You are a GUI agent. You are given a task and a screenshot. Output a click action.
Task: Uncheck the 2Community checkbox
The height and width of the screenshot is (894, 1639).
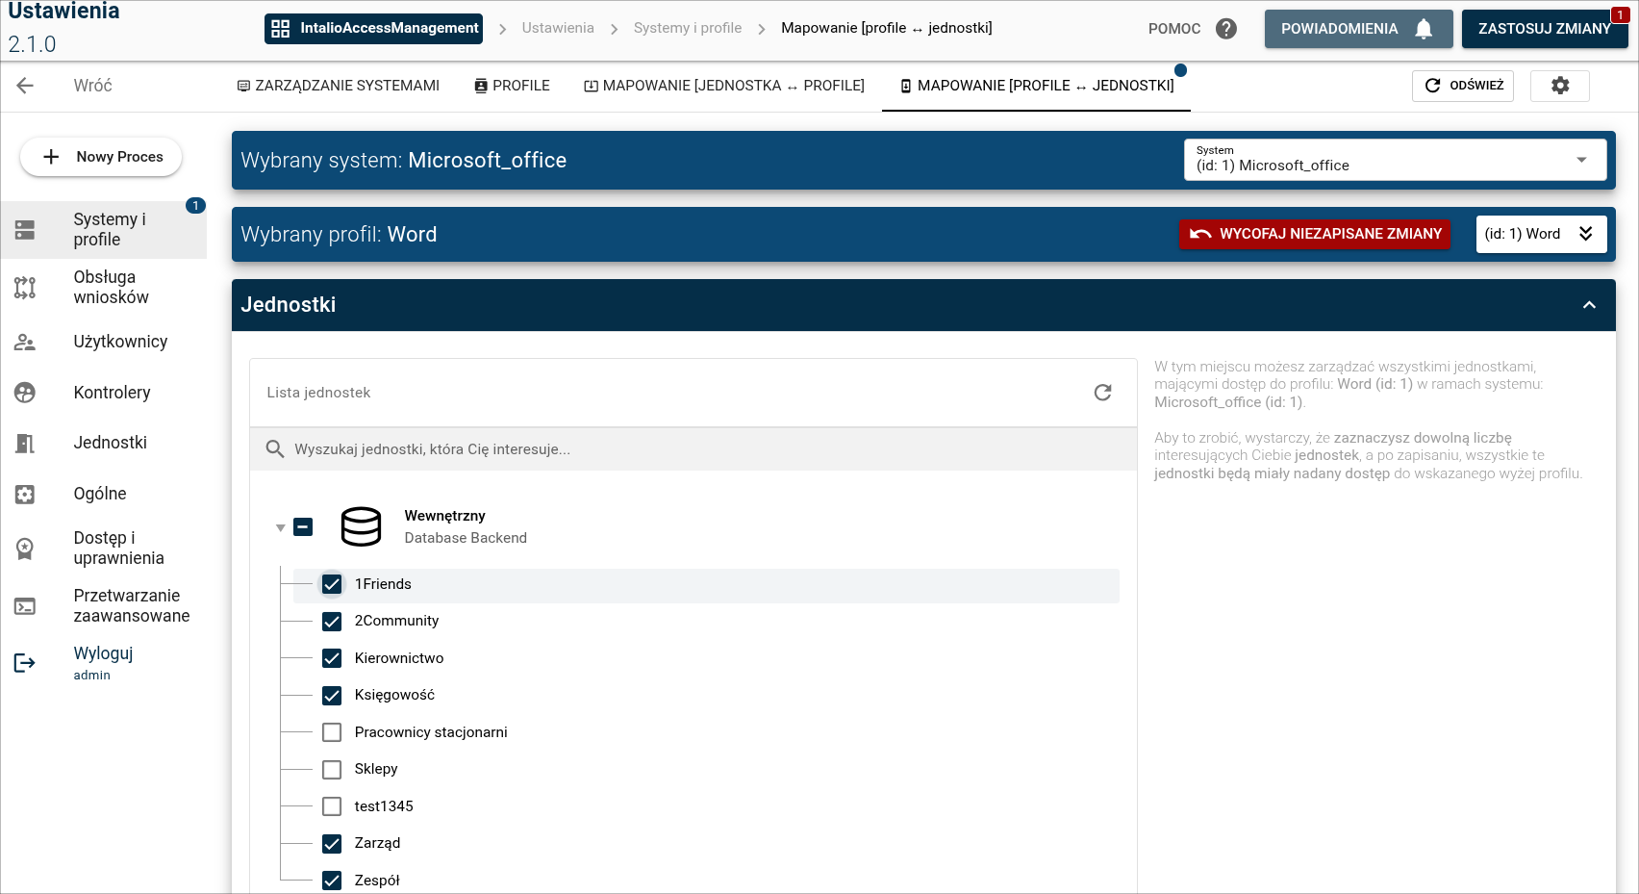(x=332, y=622)
